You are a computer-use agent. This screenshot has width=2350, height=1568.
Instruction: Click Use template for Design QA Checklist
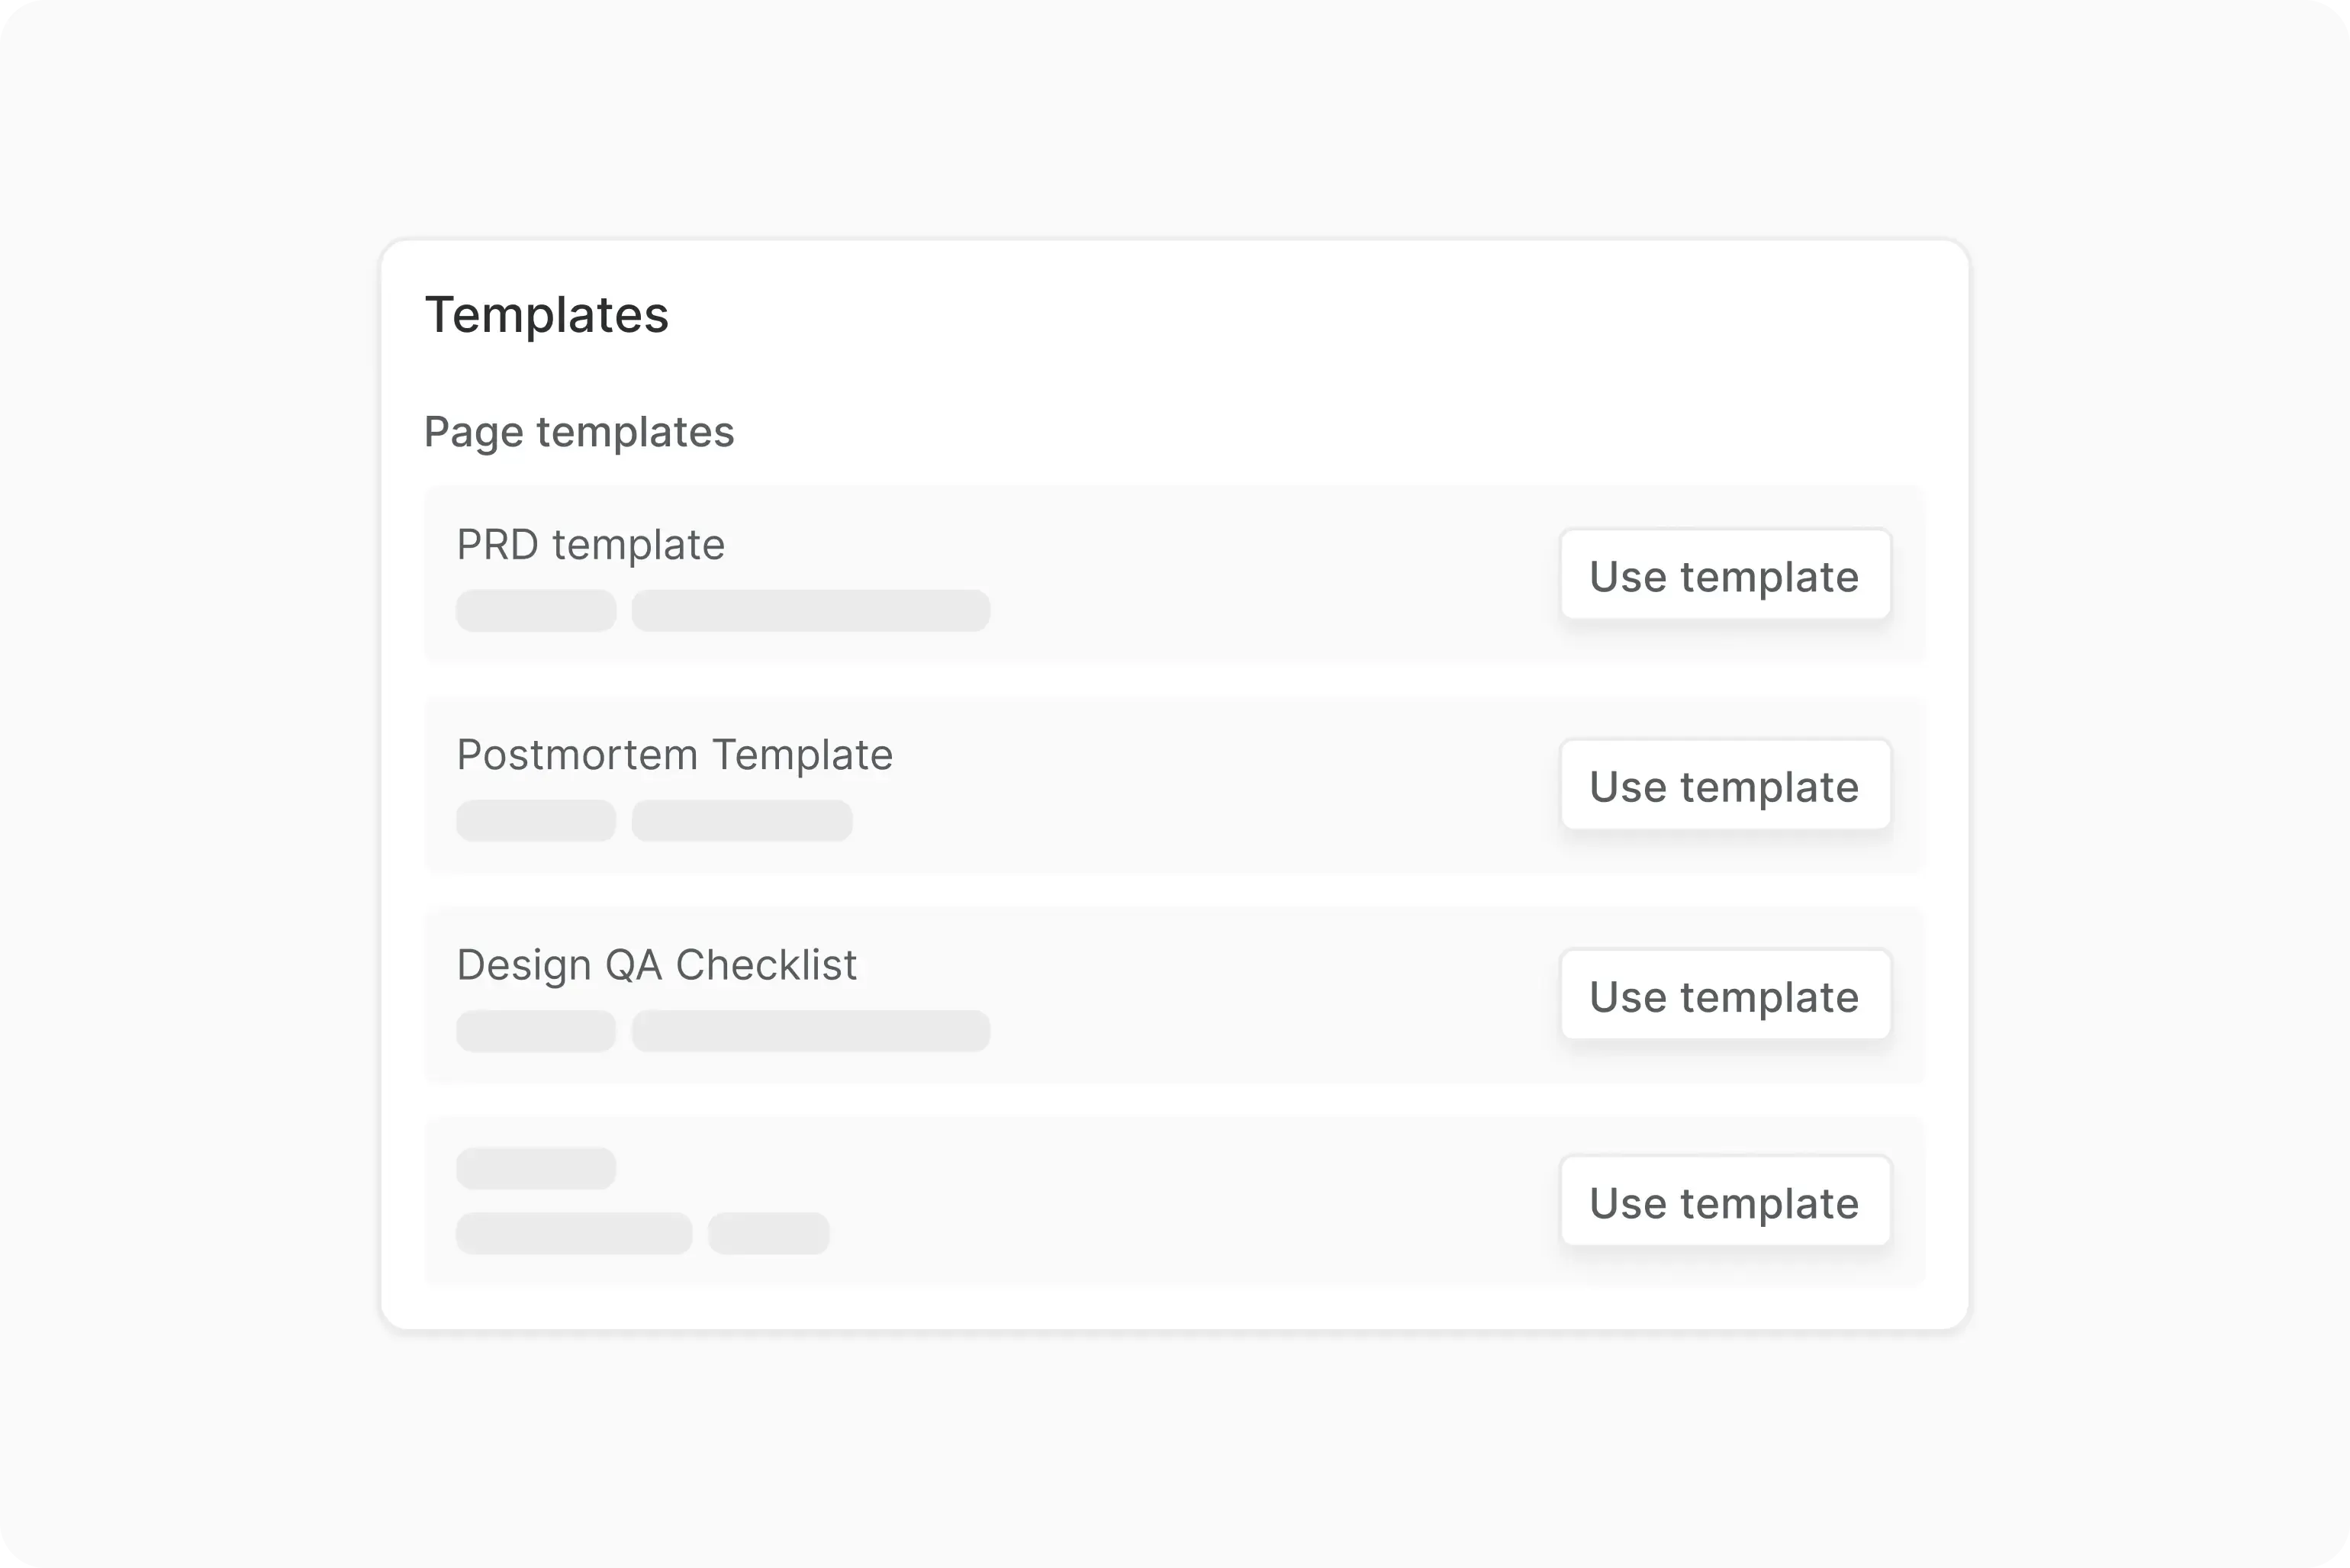1724,995
